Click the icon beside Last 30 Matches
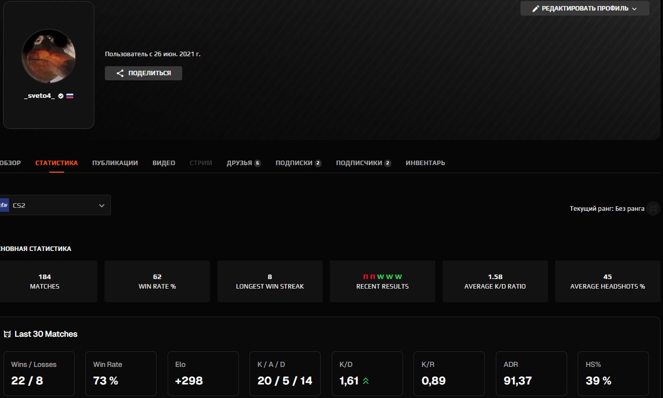The image size is (663, 398). 7,334
